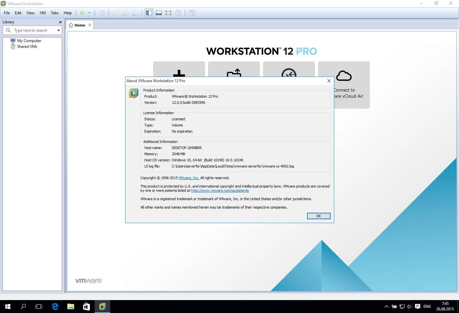The width and height of the screenshot is (459, 313).
Task: Toggle the thumbnail bar toolbar icon
Action: pyautogui.click(x=159, y=13)
